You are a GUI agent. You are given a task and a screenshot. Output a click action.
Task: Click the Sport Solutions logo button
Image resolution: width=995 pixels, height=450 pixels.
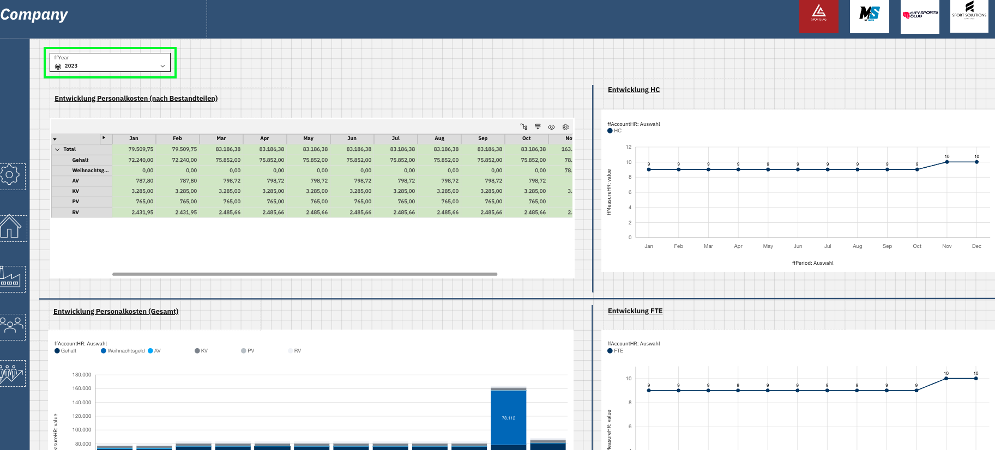click(x=969, y=16)
